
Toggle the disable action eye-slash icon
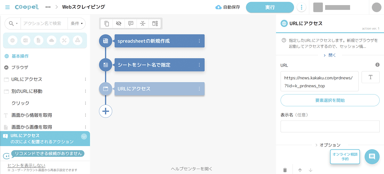pyautogui.click(x=119, y=23)
